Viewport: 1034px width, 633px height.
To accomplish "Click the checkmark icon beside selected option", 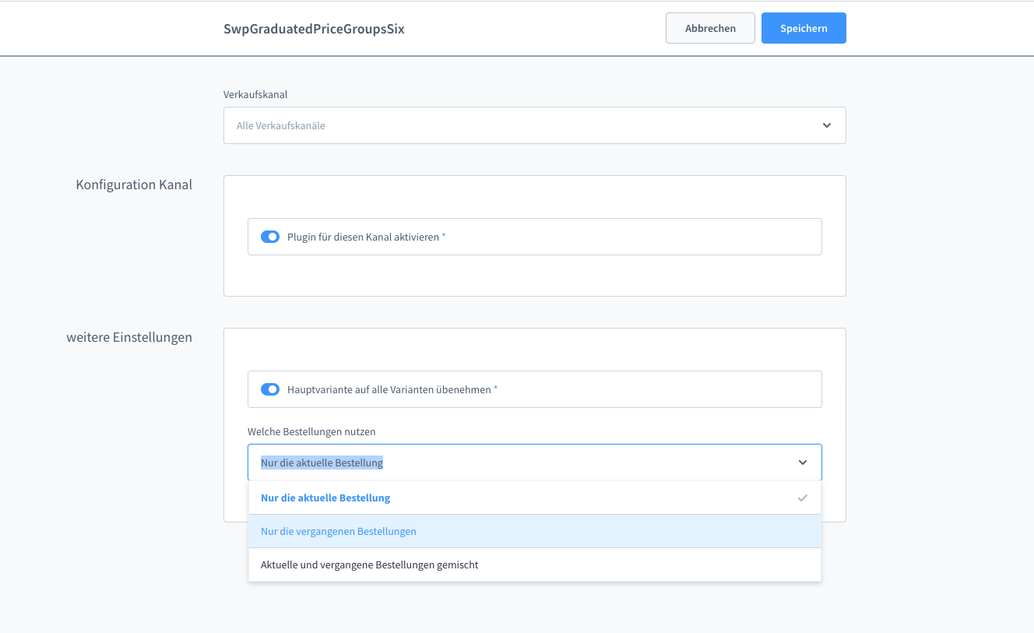I will pos(802,498).
